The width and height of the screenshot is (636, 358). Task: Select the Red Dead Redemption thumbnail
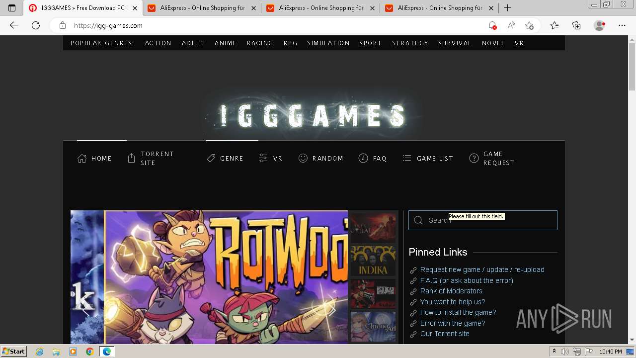[x=373, y=294]
